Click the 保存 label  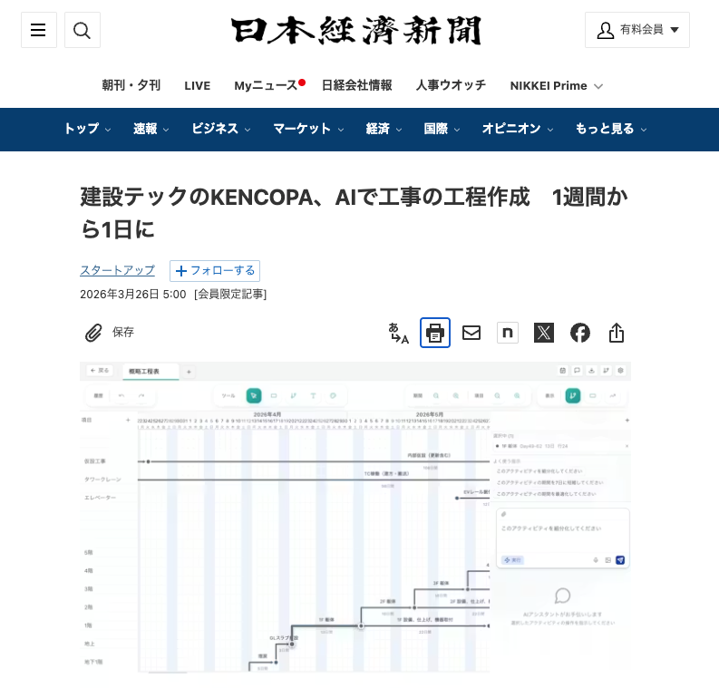point(123,332)
